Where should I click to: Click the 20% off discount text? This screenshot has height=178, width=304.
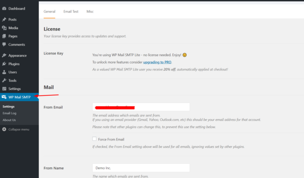point(169,69)
